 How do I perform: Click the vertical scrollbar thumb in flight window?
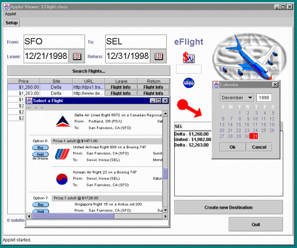click(x=166, y=174)
